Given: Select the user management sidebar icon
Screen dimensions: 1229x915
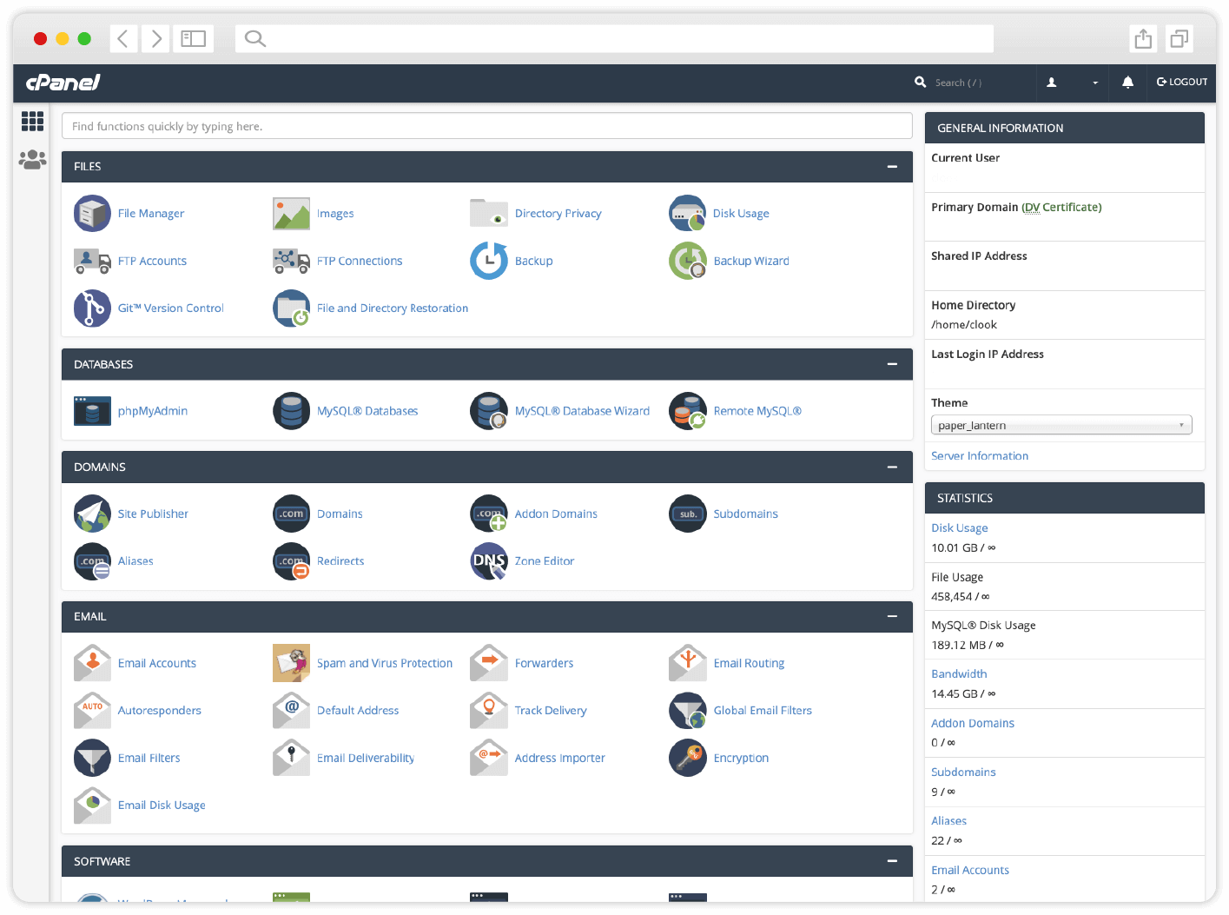Looking at the screenshot, I should (x=32, y=160).
